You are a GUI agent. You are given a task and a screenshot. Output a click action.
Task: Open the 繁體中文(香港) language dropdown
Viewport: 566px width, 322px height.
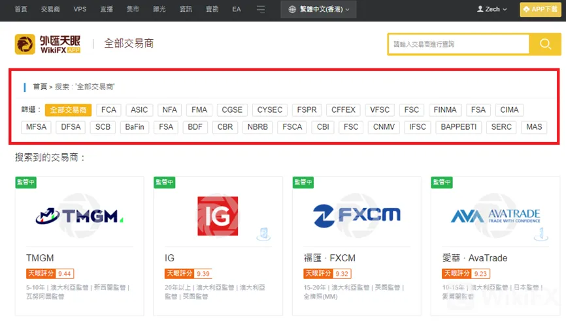tap(318, 9)
